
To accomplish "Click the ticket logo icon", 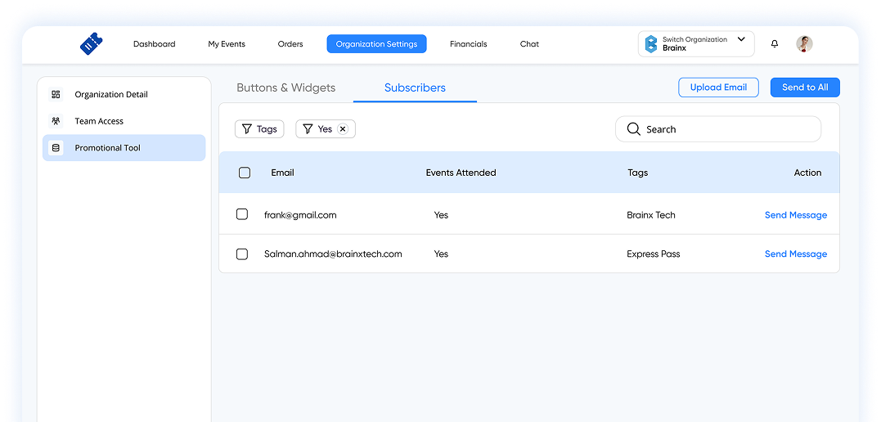I will [91, 44].
